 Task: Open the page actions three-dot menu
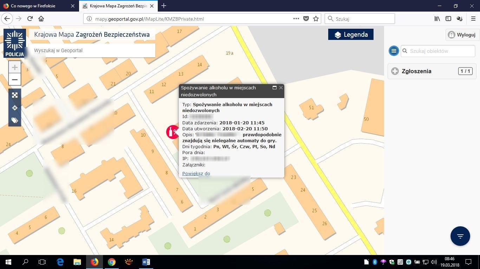point(296,19)
